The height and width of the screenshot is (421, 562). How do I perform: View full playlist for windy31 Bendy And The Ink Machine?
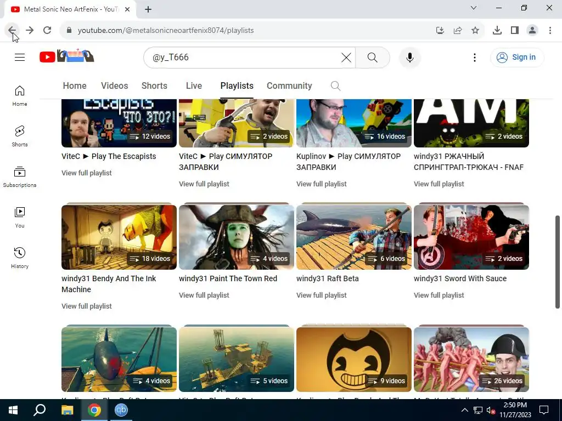[86, 306]
